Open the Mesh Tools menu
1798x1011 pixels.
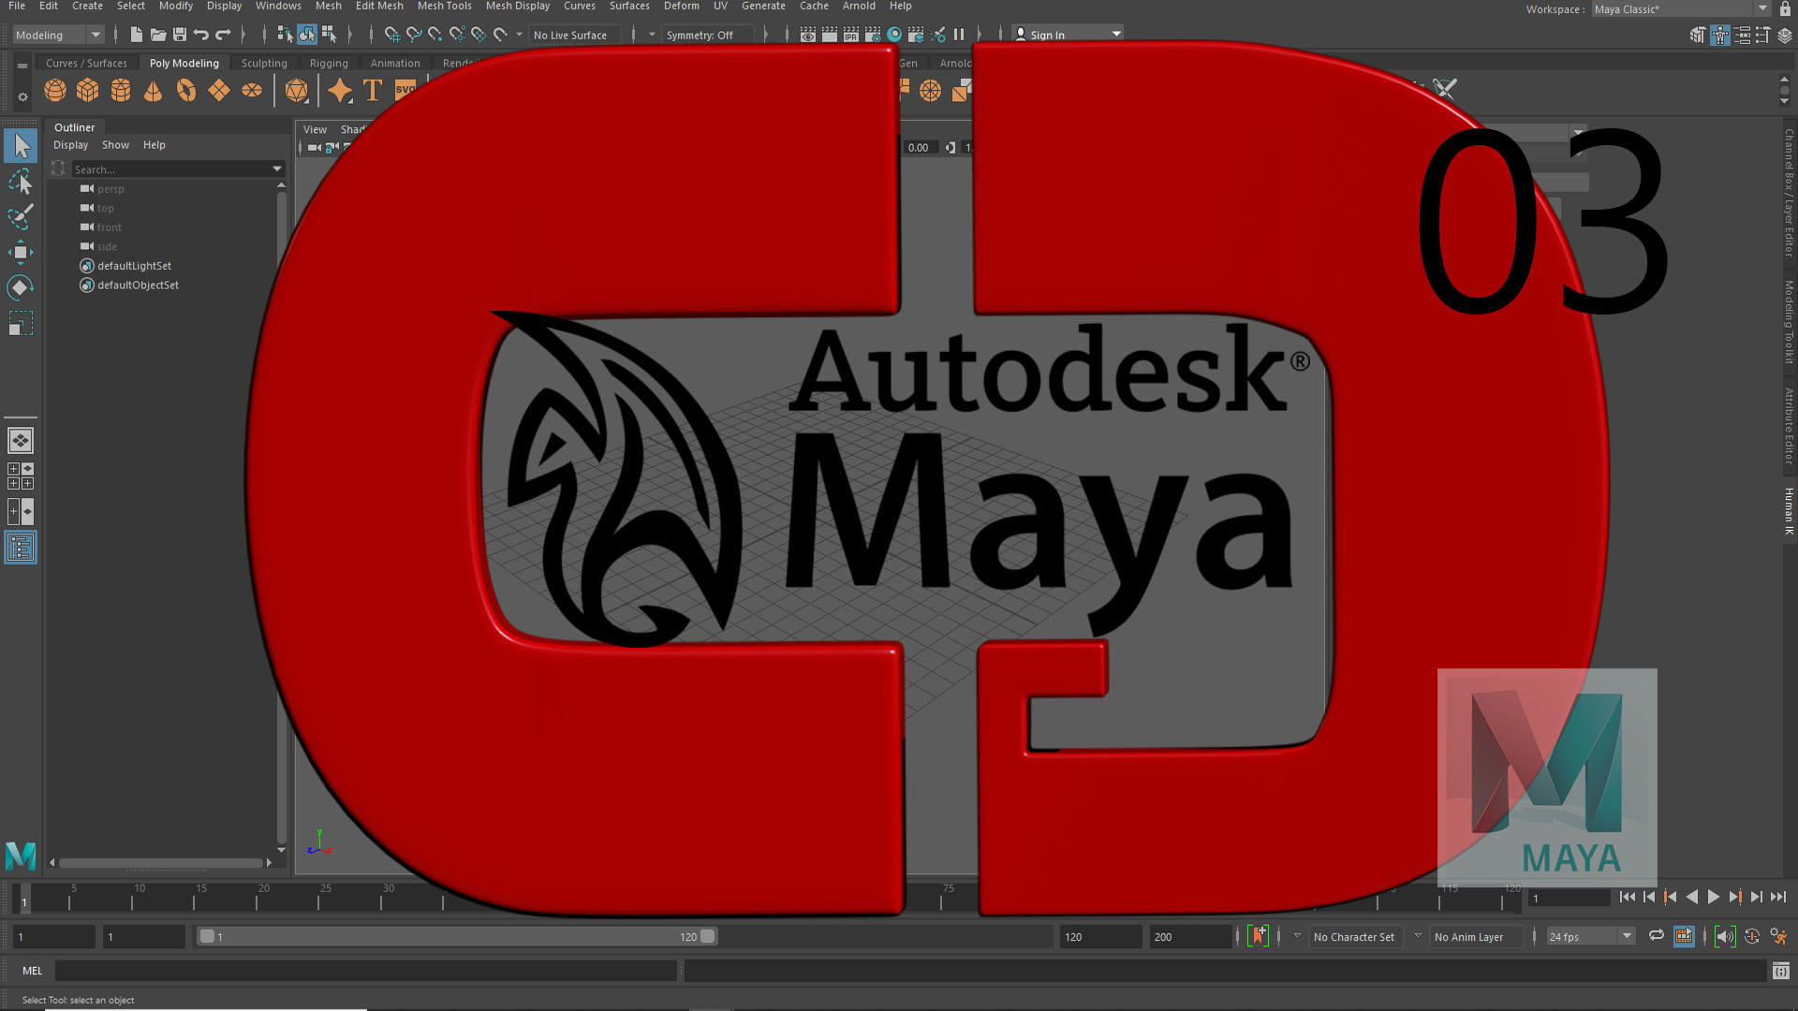pyautogui.click(x=444, y=7)
